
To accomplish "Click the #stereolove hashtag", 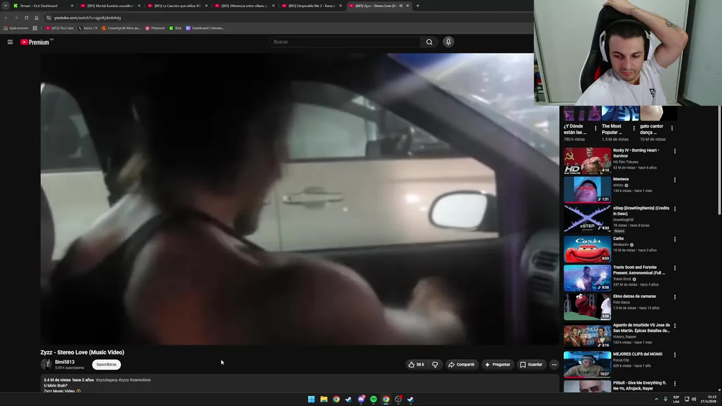I will tap(140, 380).
